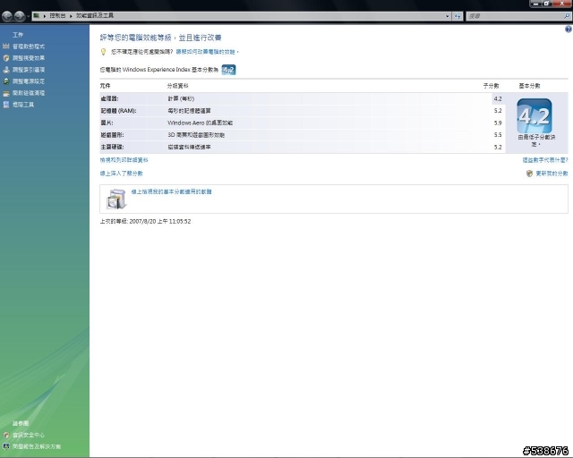
Task: Open the address bar history dropdown arrow
Action: coord(448,16)
